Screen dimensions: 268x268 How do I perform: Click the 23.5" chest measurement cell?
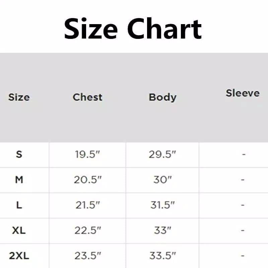(x=87, y=256)
